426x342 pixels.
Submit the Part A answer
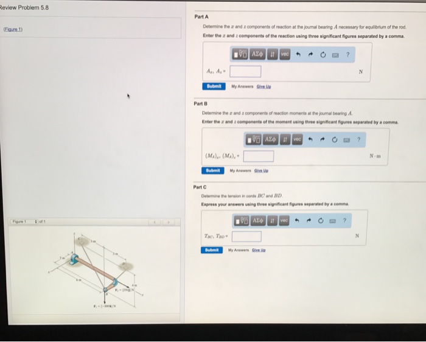[x=214, y=86]
